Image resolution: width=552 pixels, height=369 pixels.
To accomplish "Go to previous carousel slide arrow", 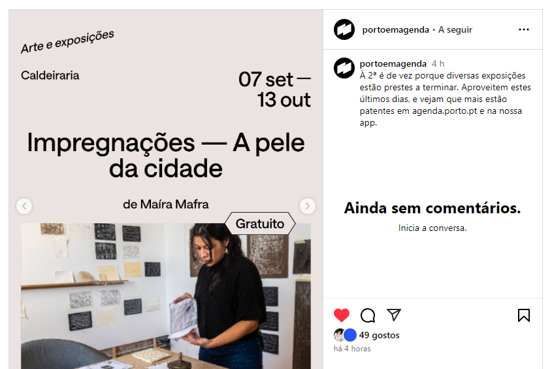I will [x=24, y=206].
